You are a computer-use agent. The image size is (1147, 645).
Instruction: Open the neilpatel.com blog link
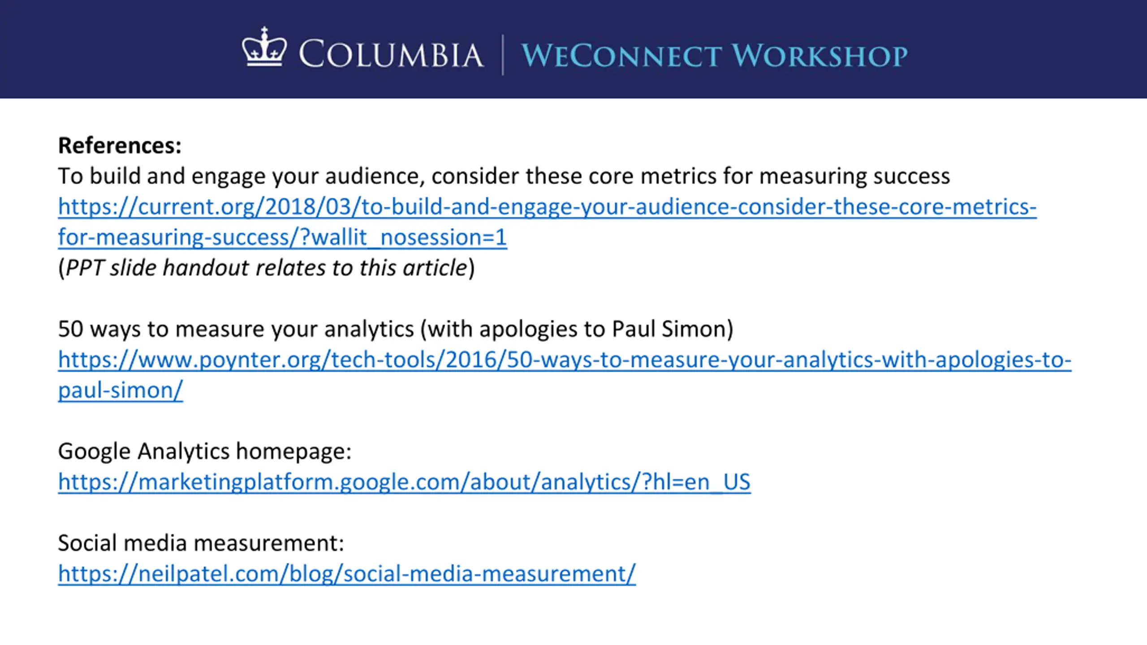coord(347,574)
